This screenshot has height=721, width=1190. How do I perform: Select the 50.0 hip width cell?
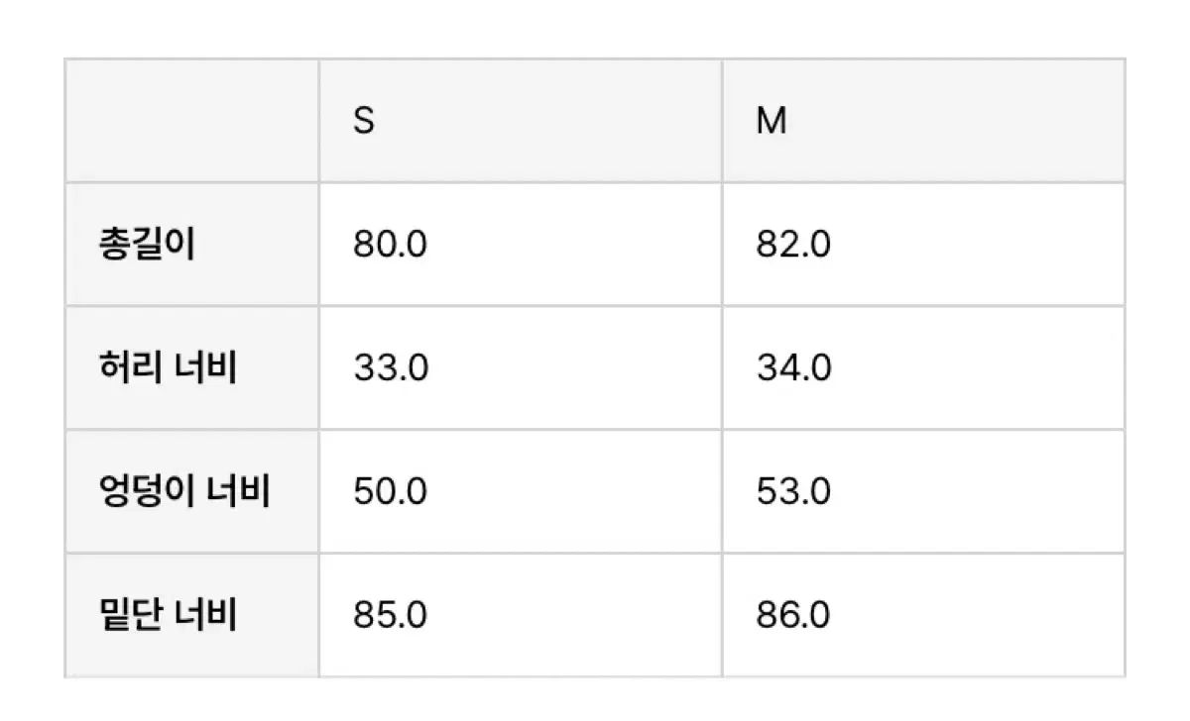521,492
